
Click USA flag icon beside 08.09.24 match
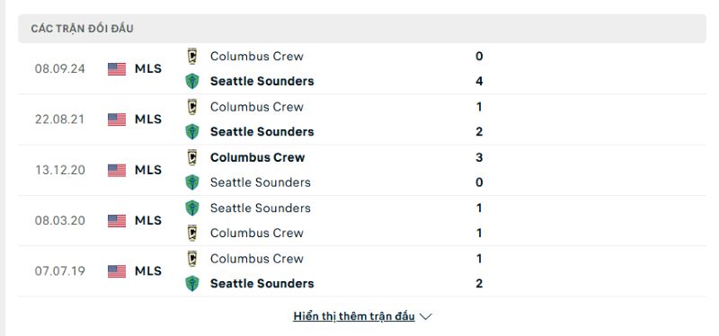(x=117, y=69)
